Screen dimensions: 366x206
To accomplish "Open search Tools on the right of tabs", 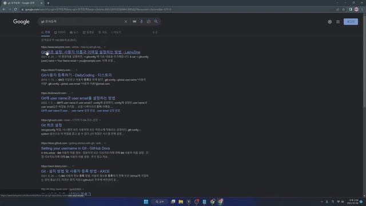I will tap(155, 32).
